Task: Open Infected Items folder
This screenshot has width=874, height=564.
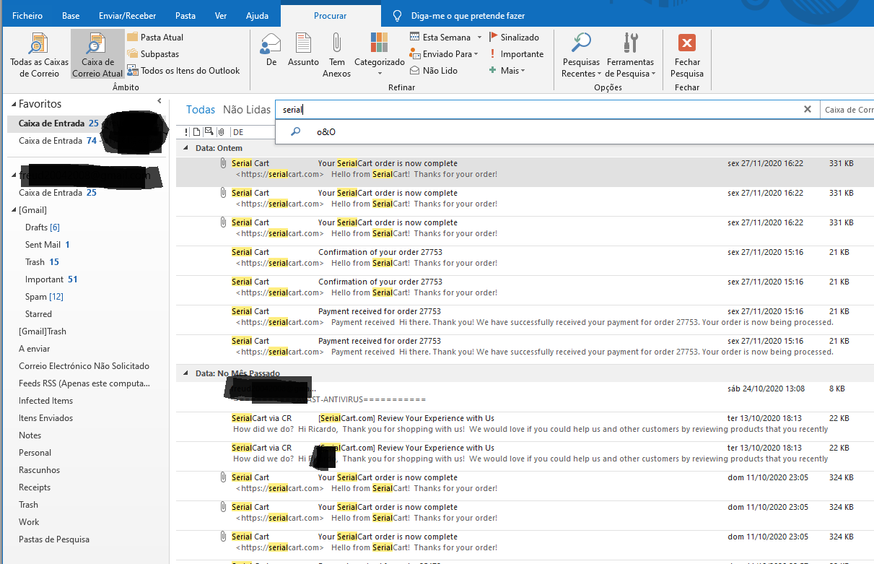Action: pyautogui.click(x=45, y=401)
